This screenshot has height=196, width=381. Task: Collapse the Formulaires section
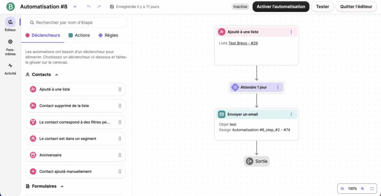pyautogui.click(x=62, y=186)
